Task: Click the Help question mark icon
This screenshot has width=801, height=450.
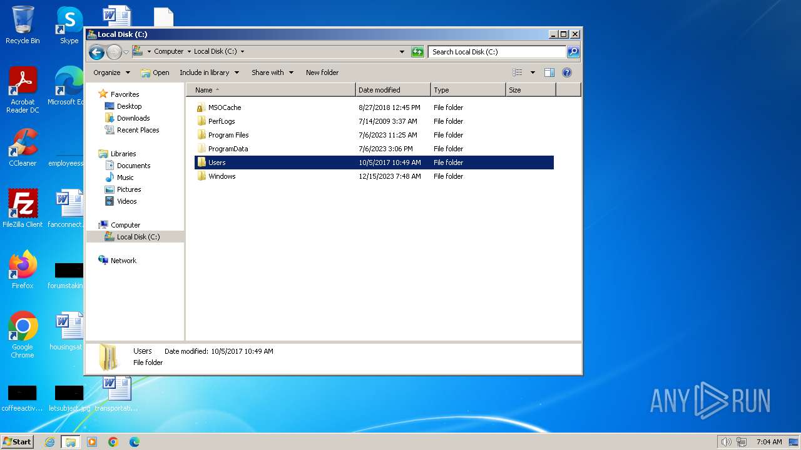Action: pos(567,72)
